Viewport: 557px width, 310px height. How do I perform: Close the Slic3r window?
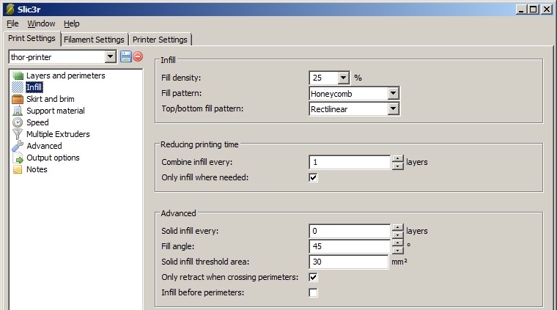click(546, 10)
